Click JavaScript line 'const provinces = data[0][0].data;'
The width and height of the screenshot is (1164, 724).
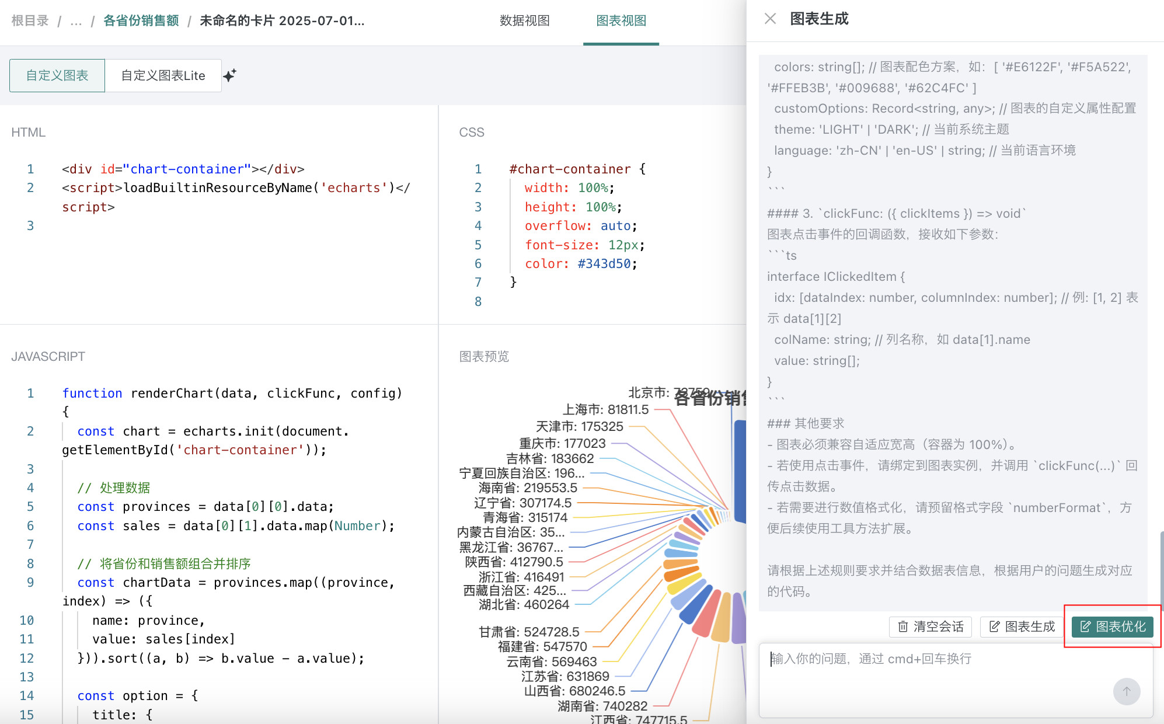205,506
